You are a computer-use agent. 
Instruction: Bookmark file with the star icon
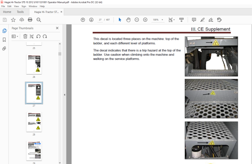point(13,20)
